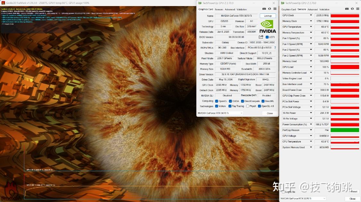The height and width of the screenshot is (202, 361).
Task: Click the NVIDIA logo in GPU-Z
Action: click(268, 27)
